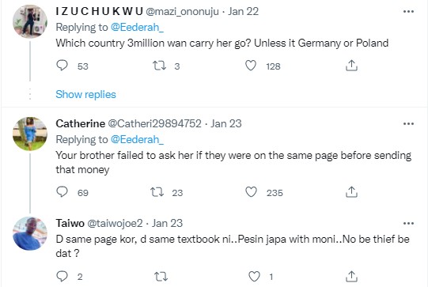Viewport: 428px width, 287px height.
Task: Open Catherine's profile picture
Action: [30, 134]
